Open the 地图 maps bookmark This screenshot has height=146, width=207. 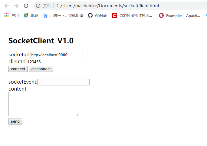pos(31,15)
